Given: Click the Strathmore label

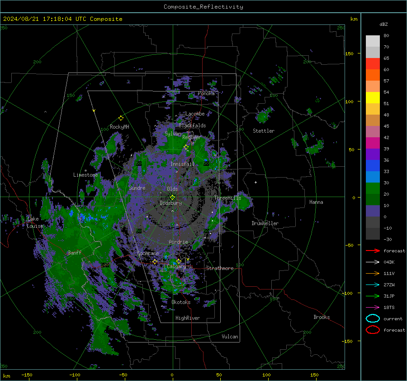Looking at the screenshot, I should 220,268.
